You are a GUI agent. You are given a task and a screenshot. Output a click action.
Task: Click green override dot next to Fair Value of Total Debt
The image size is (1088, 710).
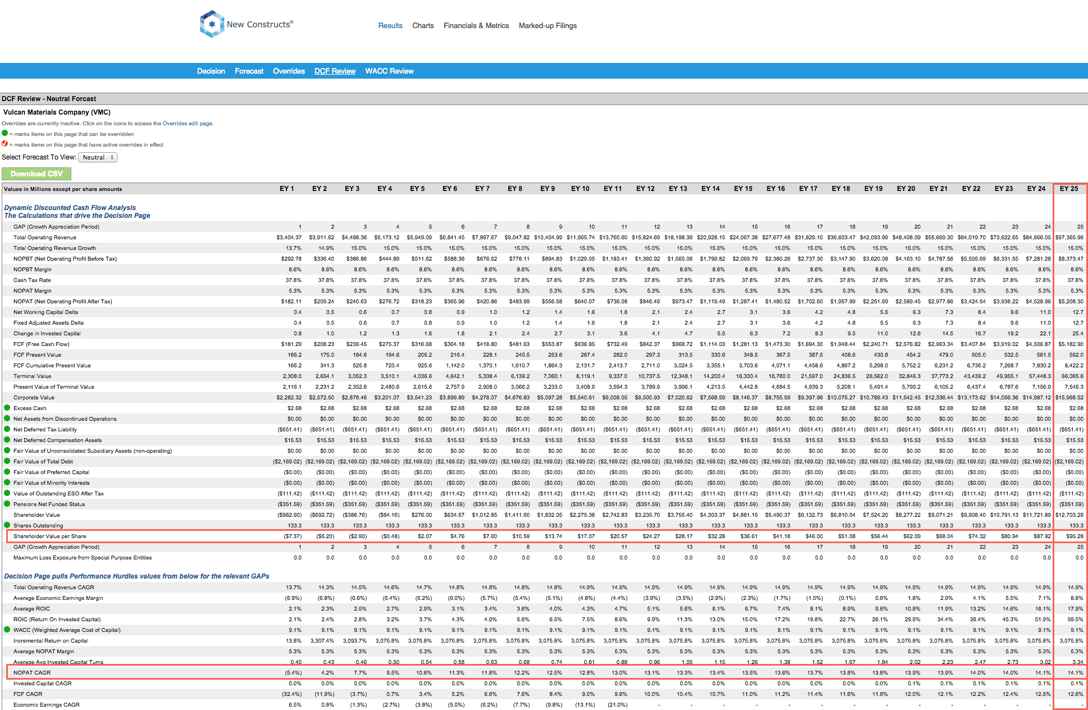(x=7, y=461)
